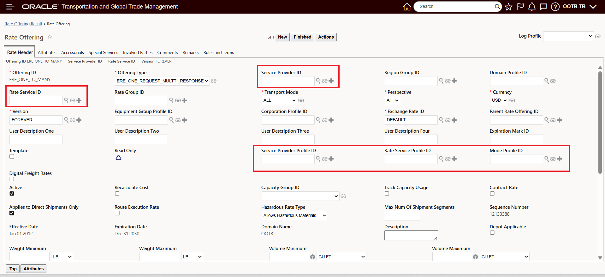605x277 pixels.
Task: Open Offering Type dropdown
Action: 162,81
